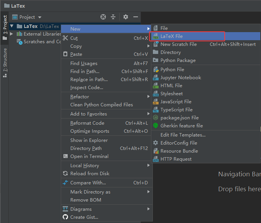Click the LaTeX File TEX icon
This screenshot has width=261, height=223.
(156, 36)
